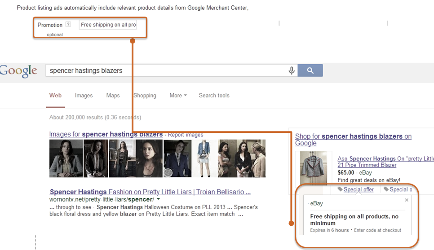Click the microphone voice search icon
The image size is (434, 250).
292,70
